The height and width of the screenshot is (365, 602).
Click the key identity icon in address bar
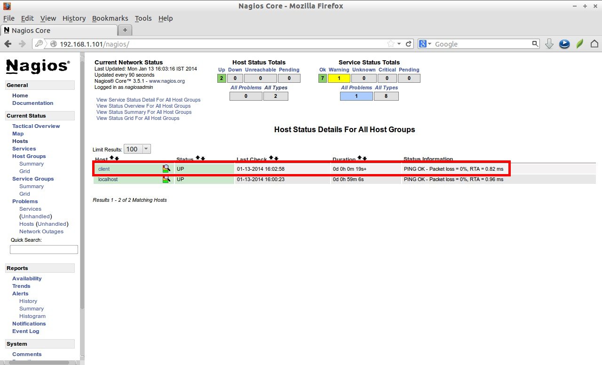(x=39, y=44)
